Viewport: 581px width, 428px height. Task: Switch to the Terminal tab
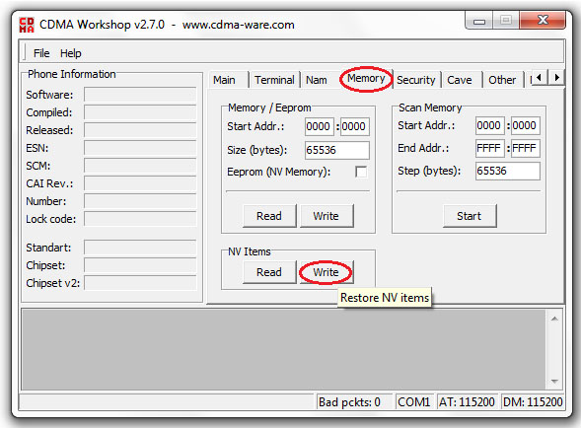(x=274, y=80)
